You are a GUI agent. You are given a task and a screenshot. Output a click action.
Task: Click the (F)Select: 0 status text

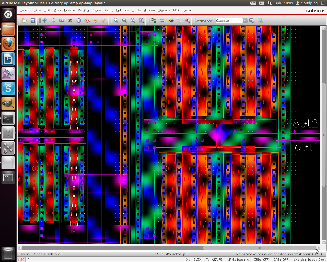(238, 259)
